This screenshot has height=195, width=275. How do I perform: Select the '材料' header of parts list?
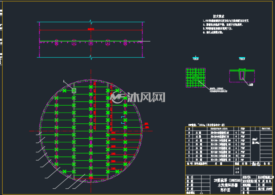(x=244, y=164)
